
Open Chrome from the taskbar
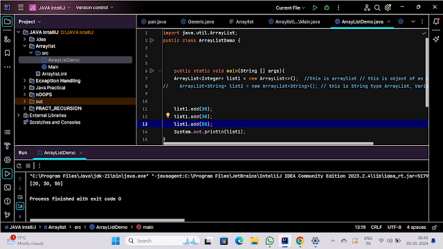tap(300, 241)
